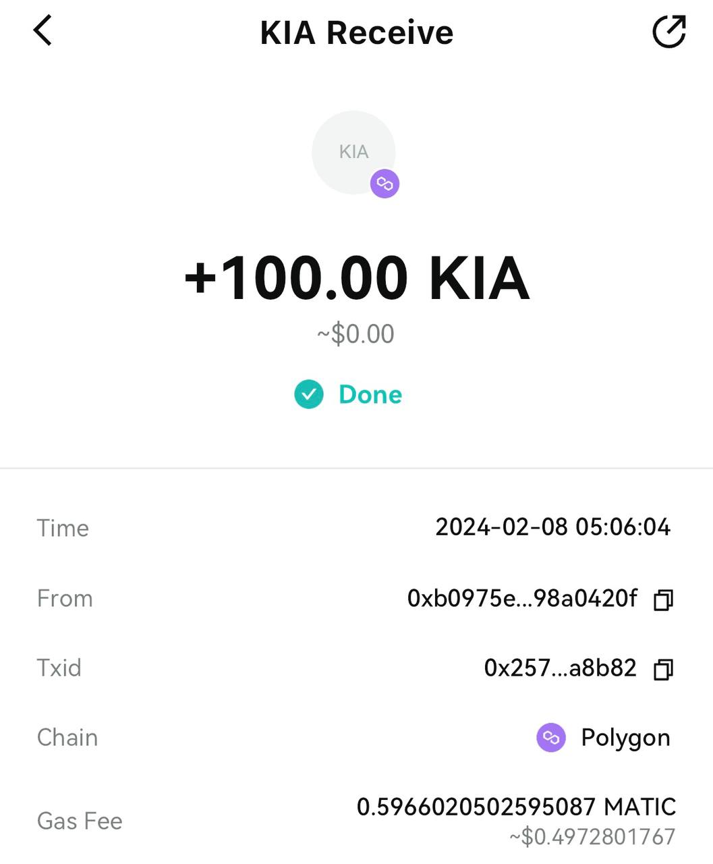Image resolution: width=713 pixels, height=864 pixels.
Task: Copy the From address with the copy icon
Action: (x=663, y=599)
